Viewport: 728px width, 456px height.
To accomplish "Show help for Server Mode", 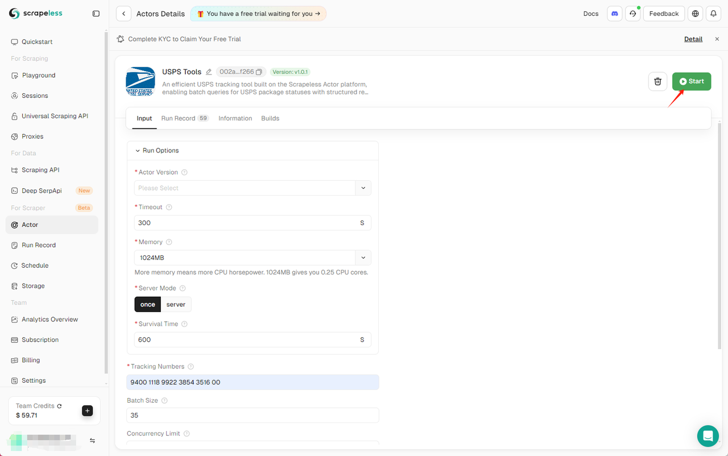I will pyautogui.click(x=183, y=288).
